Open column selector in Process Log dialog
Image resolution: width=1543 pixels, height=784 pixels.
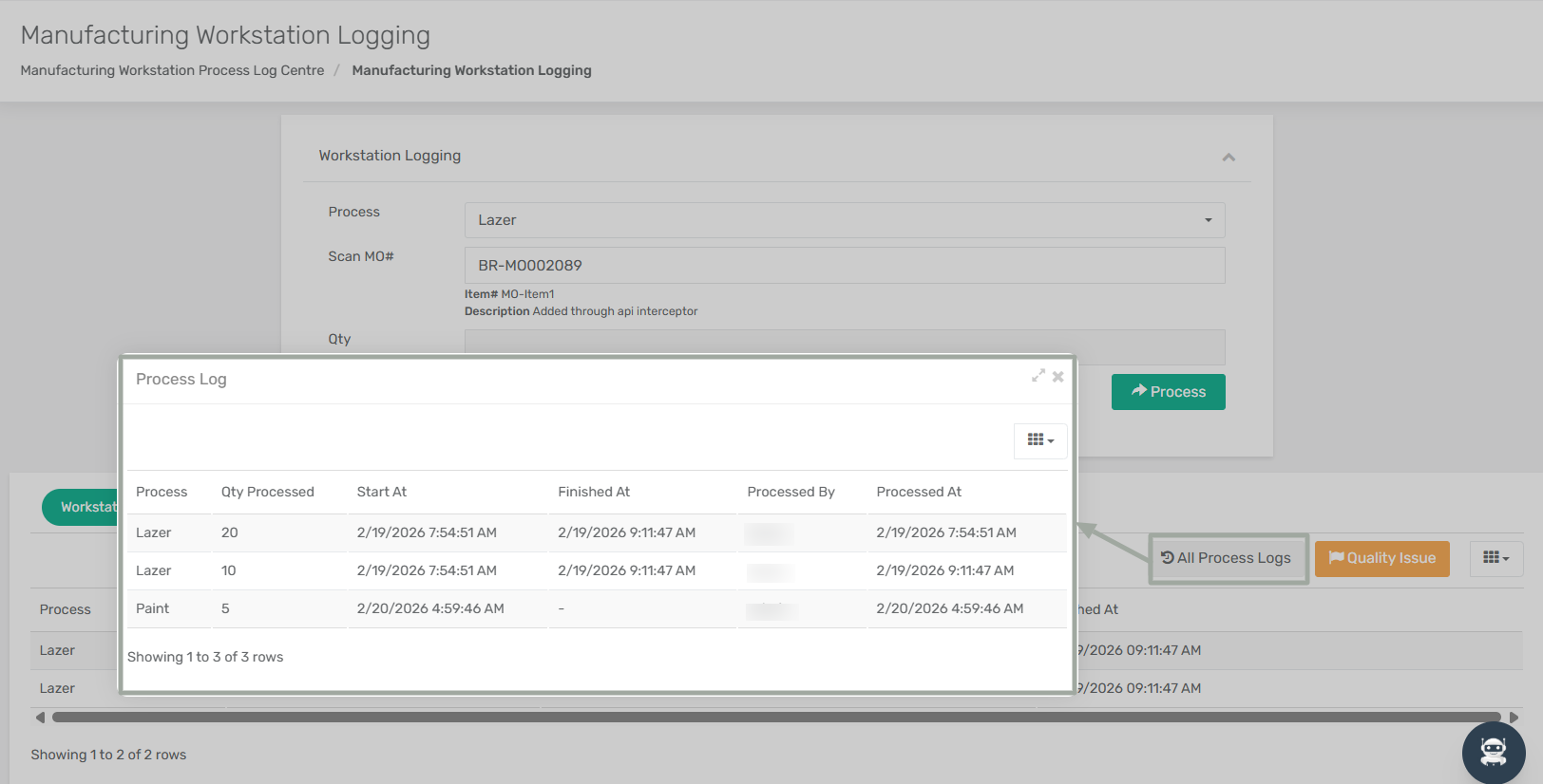point(1040,440)
